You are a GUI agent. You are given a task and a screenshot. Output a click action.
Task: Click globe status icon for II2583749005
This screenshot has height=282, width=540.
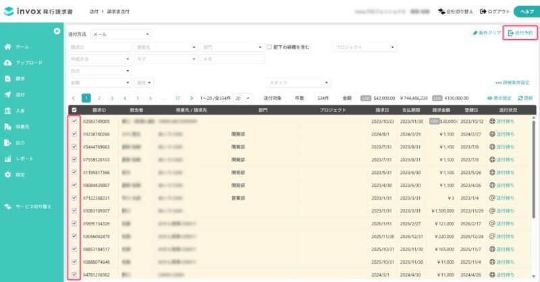[x=492, y=121]
